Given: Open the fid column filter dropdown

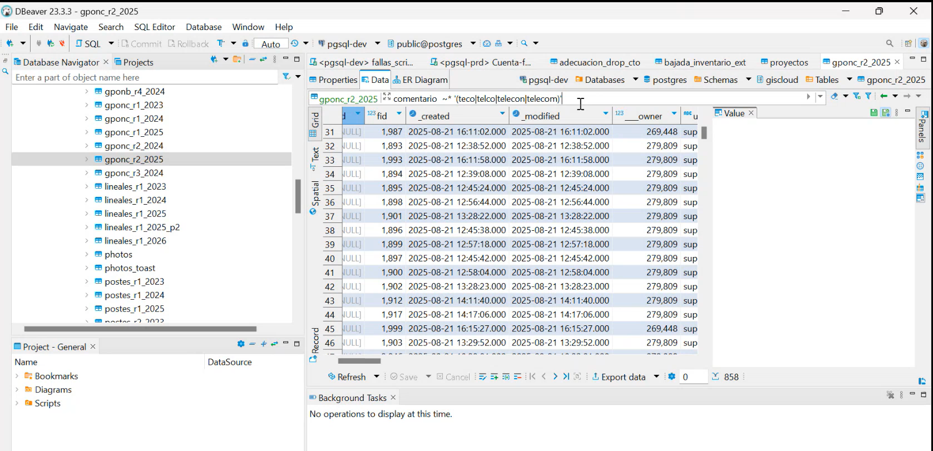Looking at the screenshot, I should pyautogui.click(x=399, y=114).
